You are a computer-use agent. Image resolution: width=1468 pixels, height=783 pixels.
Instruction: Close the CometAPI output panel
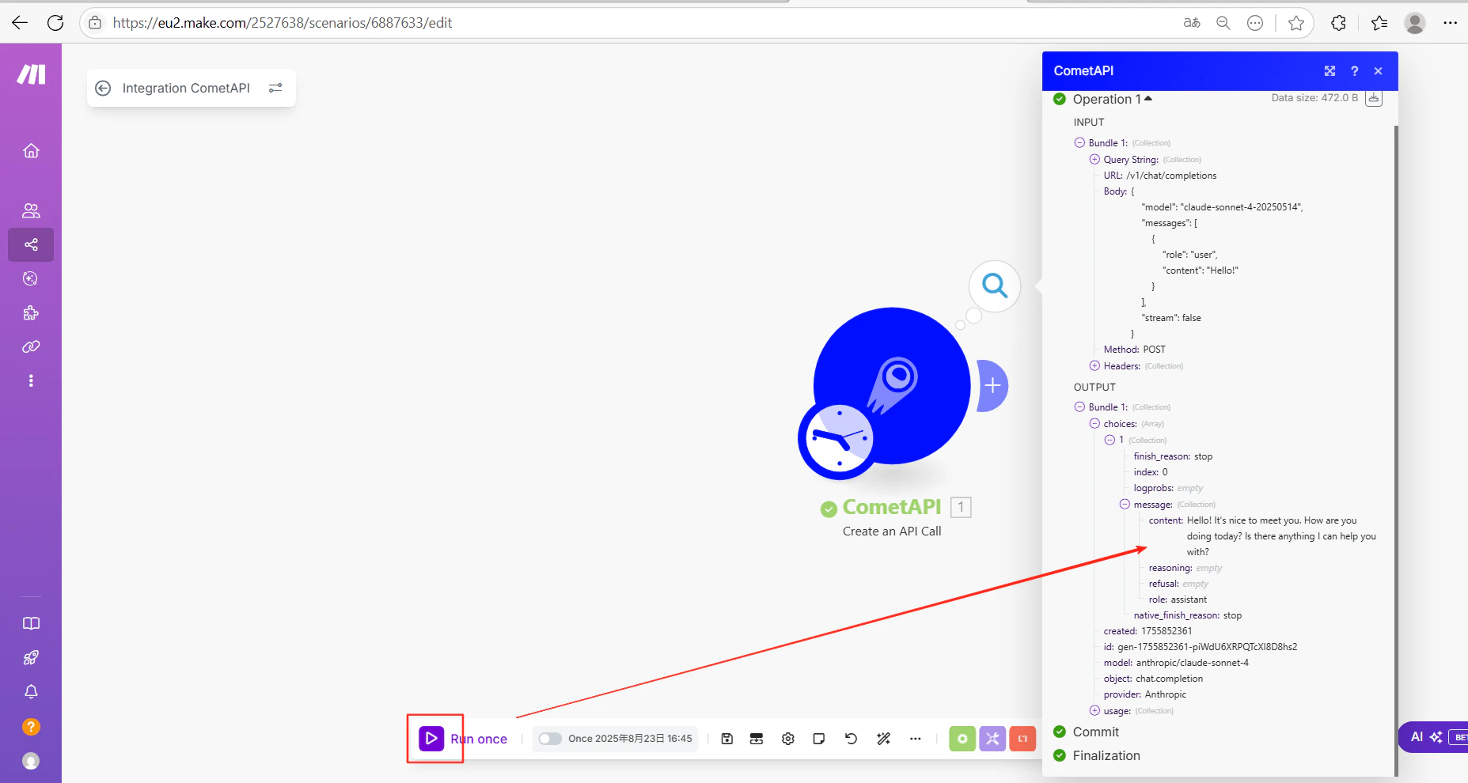(x=1379, y=71)
